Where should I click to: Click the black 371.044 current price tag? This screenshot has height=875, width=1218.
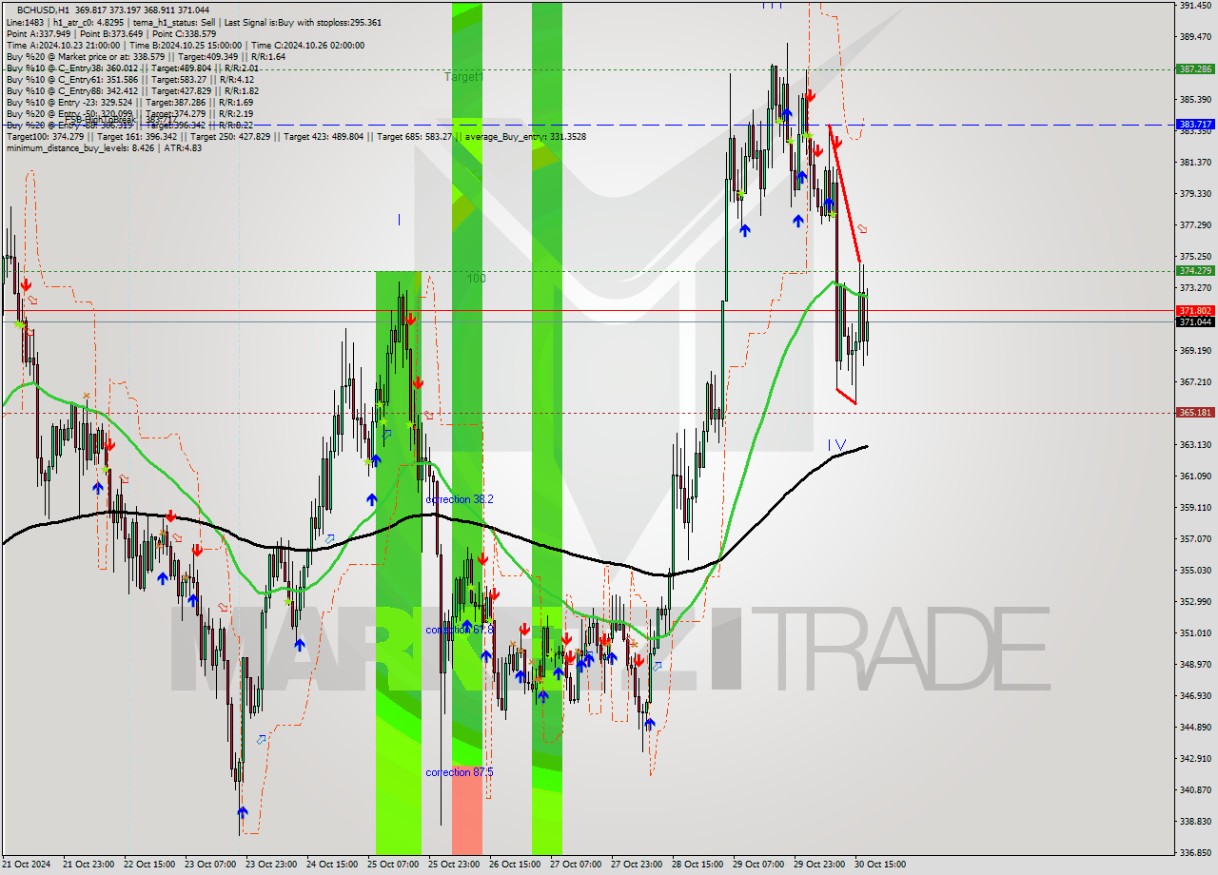tap(1195, 321)
